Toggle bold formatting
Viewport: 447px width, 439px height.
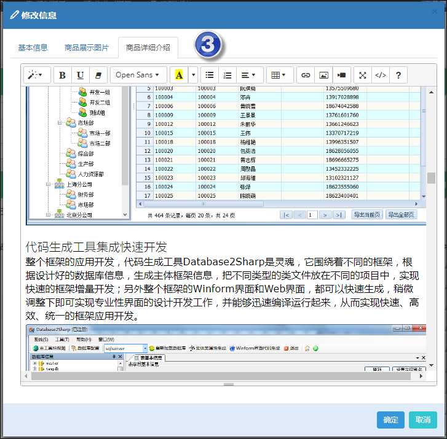click(x=63, y=75)
